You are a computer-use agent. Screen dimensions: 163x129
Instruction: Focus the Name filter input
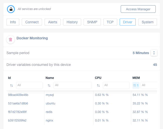(x=73, y=85)
